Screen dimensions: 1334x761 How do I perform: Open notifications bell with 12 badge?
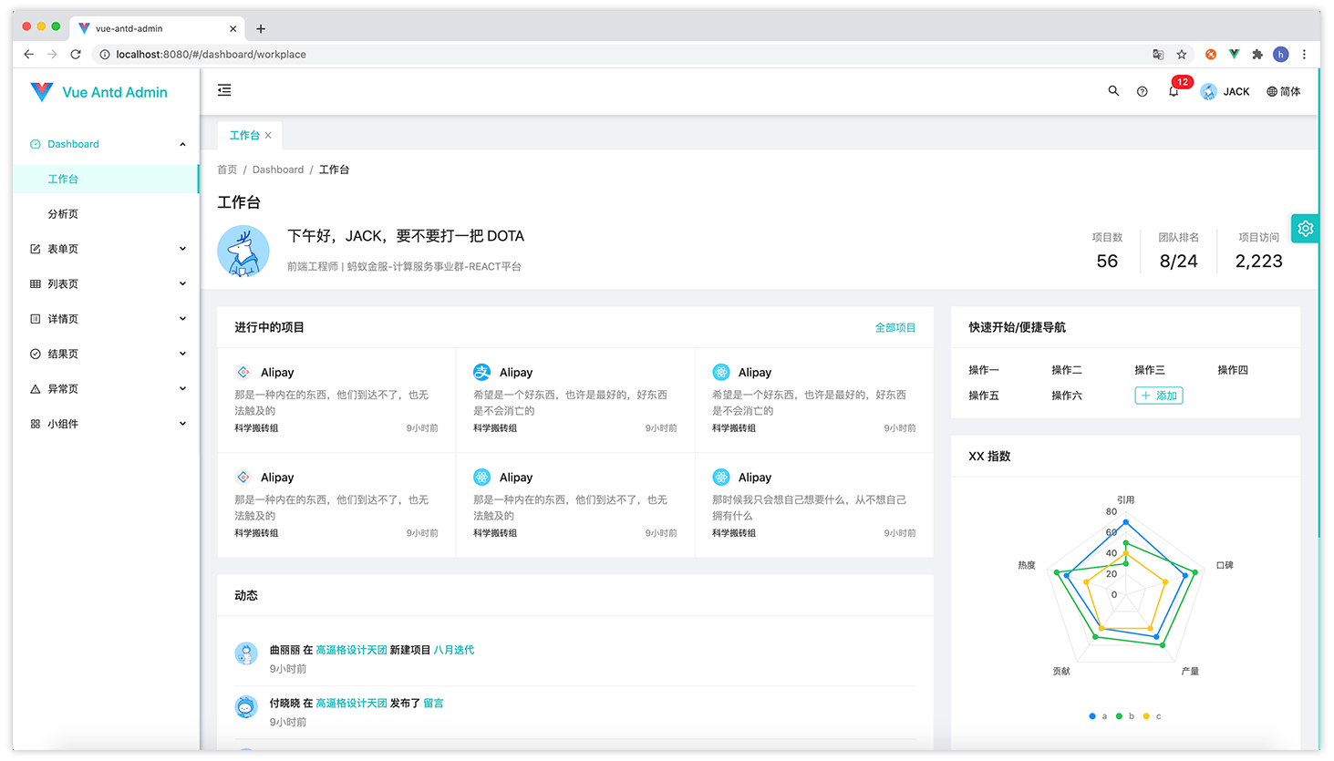1174,91
